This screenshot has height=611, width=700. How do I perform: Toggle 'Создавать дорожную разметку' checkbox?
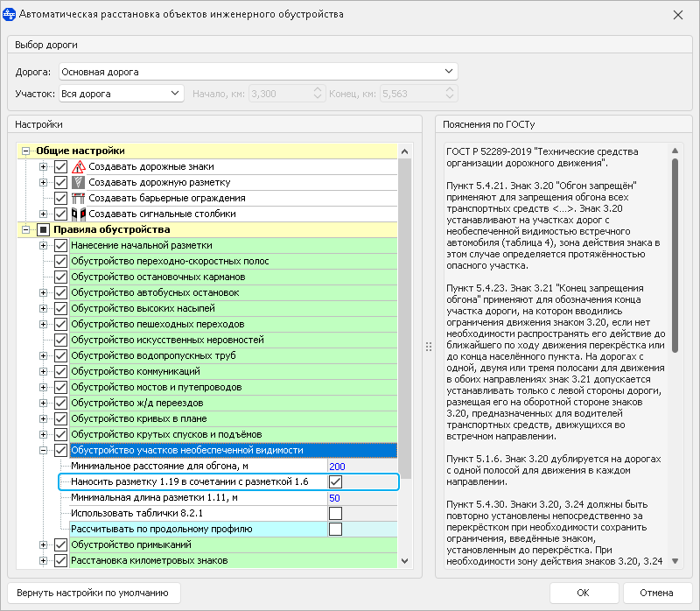(x=60, y=182)
